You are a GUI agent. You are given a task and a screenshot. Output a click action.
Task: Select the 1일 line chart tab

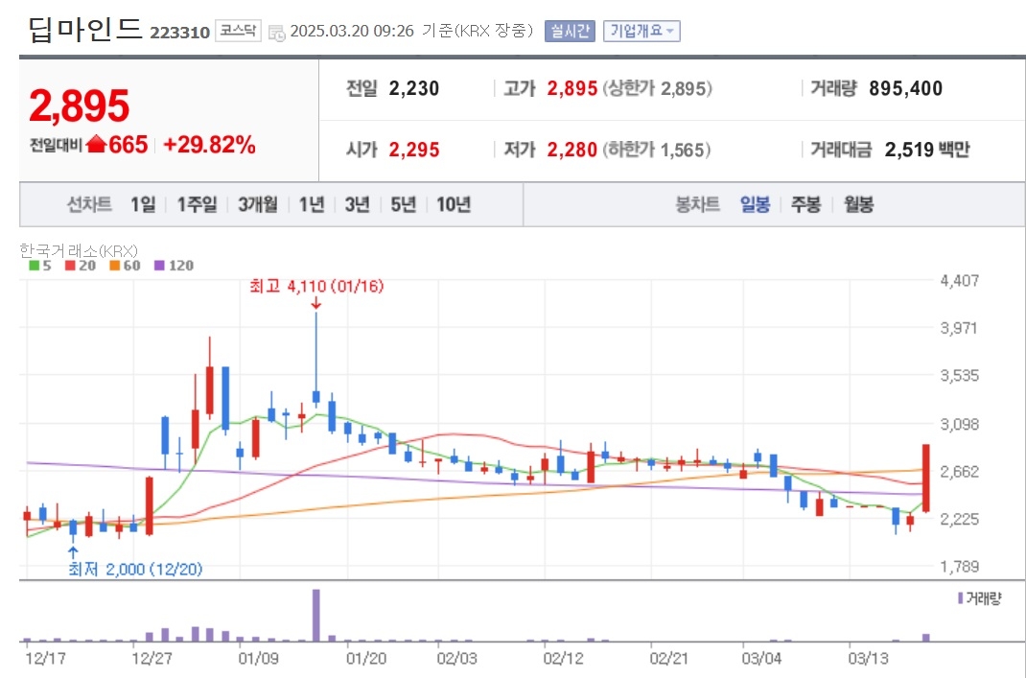point(143,205)
